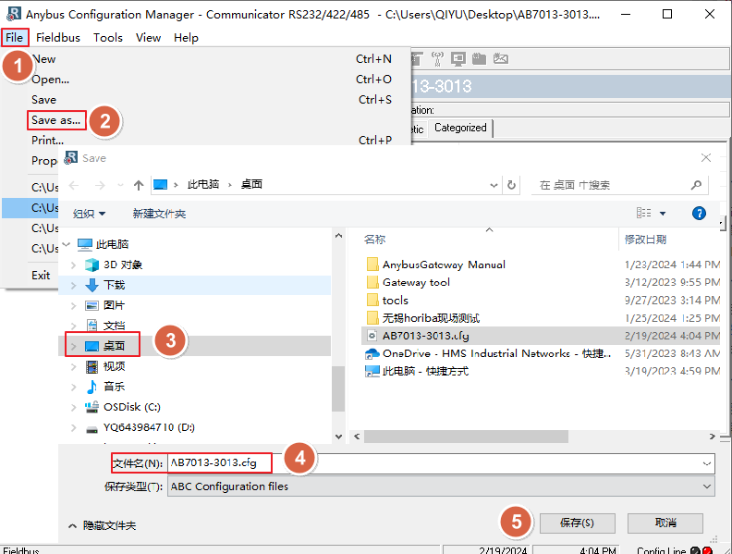This screenshot has width=732, height=554.
Task: Select YQ64398(D:) drive in tree
Action: pos(149,427)
